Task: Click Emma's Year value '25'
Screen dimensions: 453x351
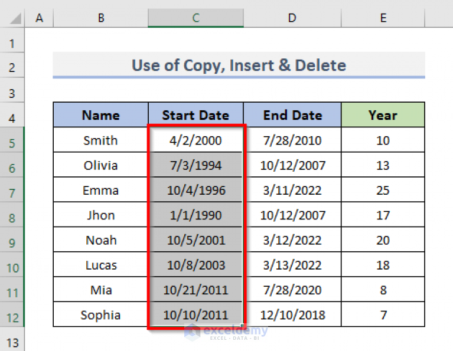Action: [383, 190]
